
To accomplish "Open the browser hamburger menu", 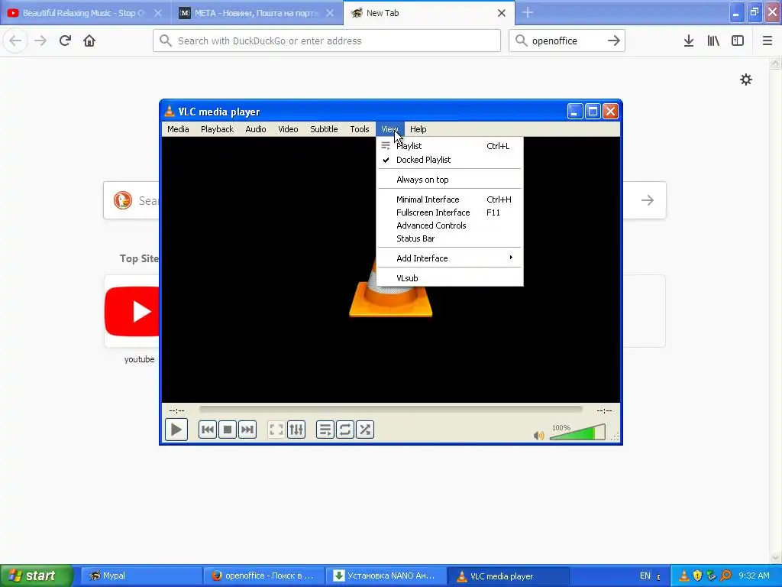I will point(767,41).
